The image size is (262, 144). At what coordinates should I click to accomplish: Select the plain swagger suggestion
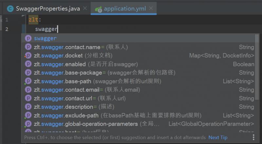45,39
